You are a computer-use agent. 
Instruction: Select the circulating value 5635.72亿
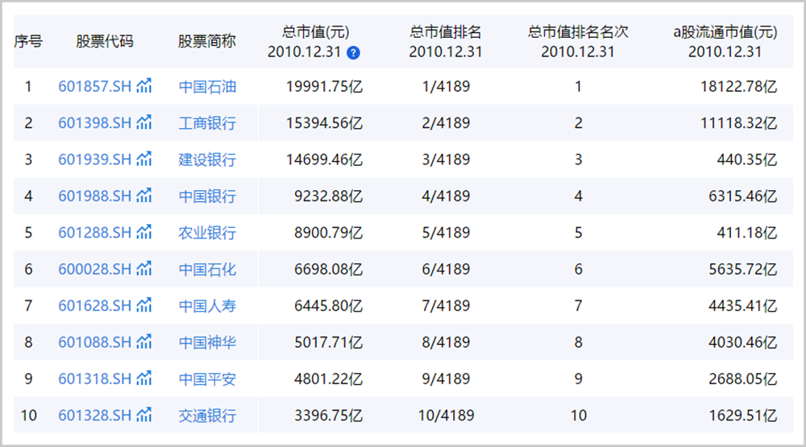tap(743, 269)
